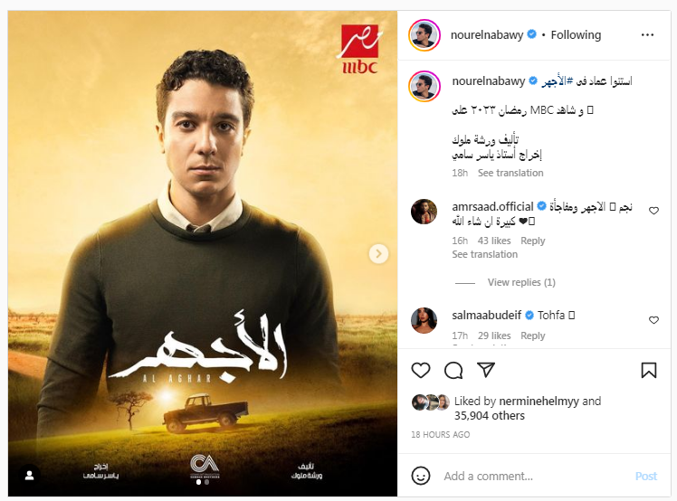Open emoji picker smiley icon
This screenshot has width=677, height=501.
(x=421, y=476)
